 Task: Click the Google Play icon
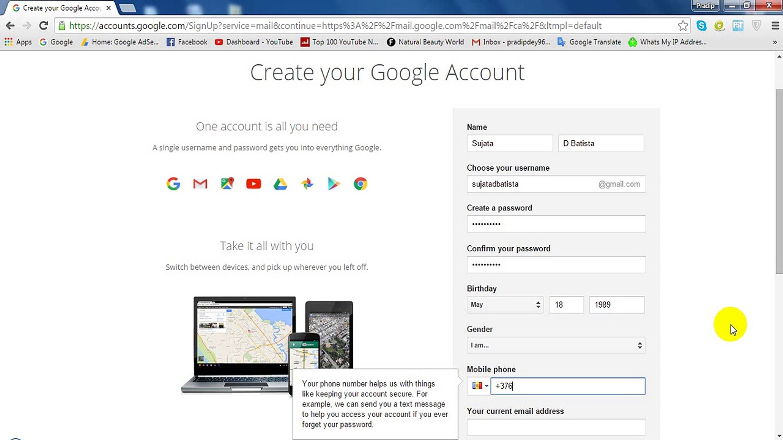[334, 184]
